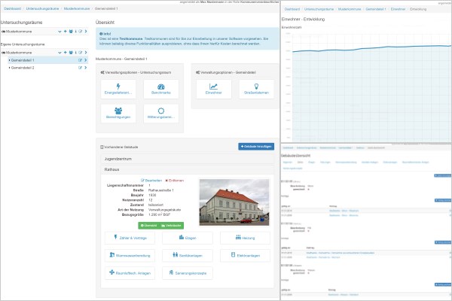
Task: Click the Rathaus building photo
Action: click(234, 202)
